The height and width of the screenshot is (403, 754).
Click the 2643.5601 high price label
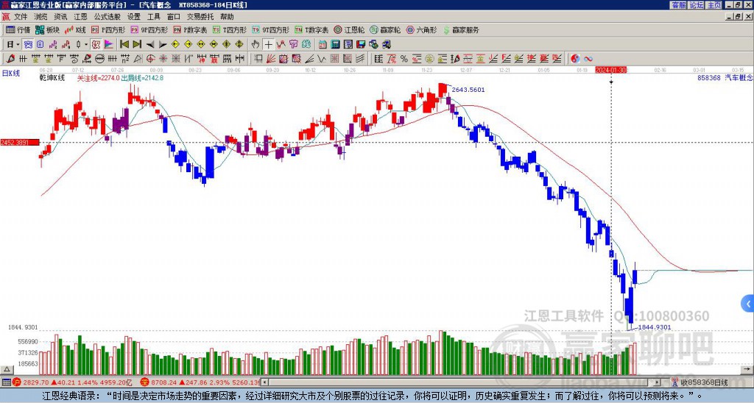point(468,90)
